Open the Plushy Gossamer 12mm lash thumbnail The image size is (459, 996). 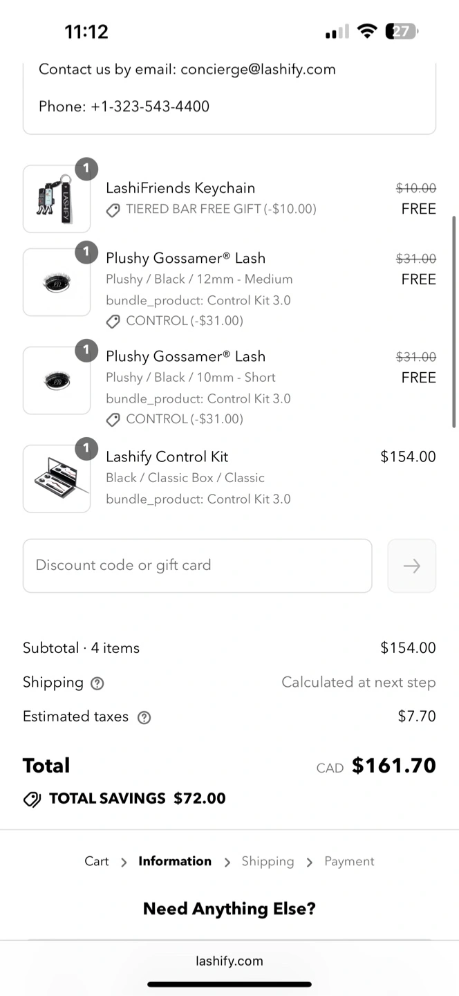pyautogui.click(x=57, y=282)
